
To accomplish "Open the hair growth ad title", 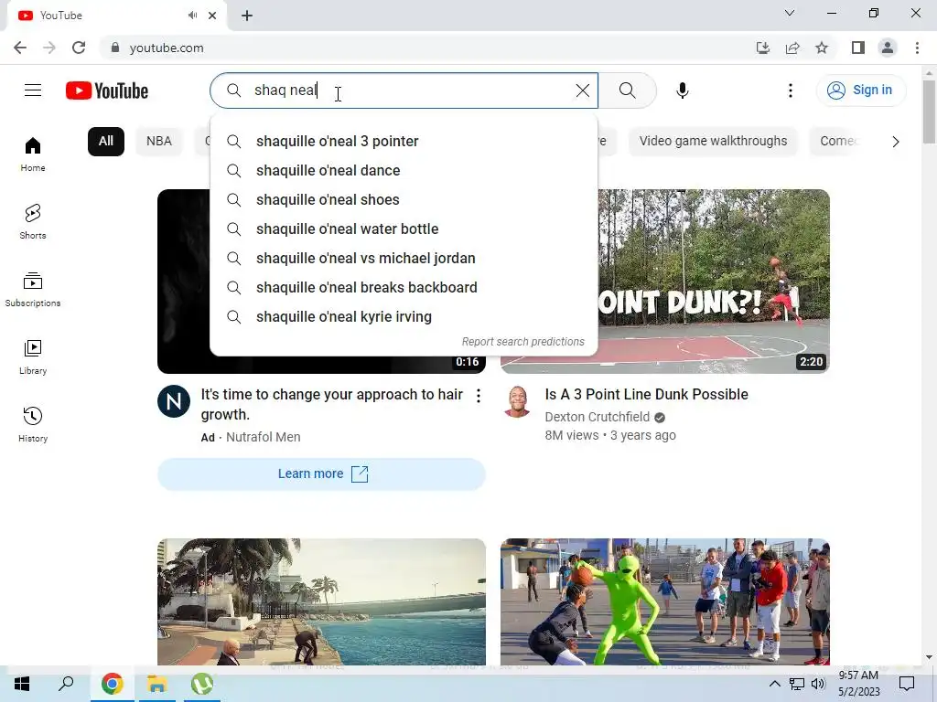I will 331,404.
